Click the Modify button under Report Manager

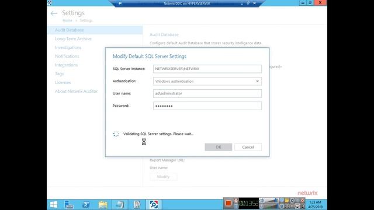coord(164,177)
